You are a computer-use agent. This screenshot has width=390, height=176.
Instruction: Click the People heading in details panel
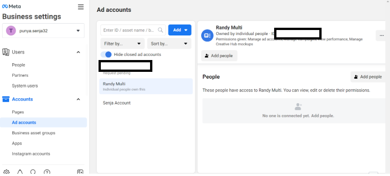click(x=211, y=77)
